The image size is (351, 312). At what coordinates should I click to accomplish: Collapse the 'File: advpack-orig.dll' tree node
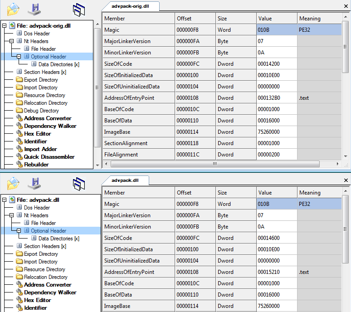(x=5, y=26)
